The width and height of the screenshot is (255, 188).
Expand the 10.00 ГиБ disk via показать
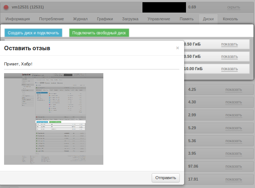coord(229,69)
